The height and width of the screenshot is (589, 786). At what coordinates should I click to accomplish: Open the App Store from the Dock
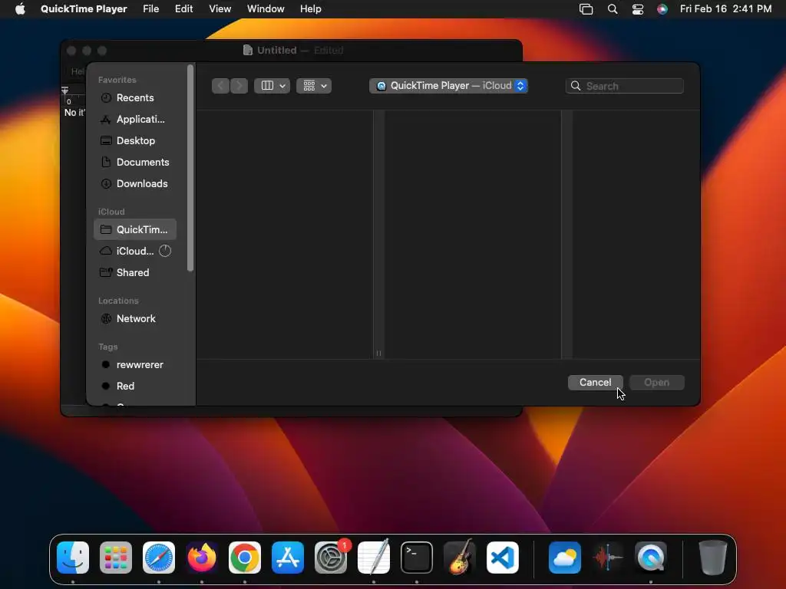click(288, 558)
